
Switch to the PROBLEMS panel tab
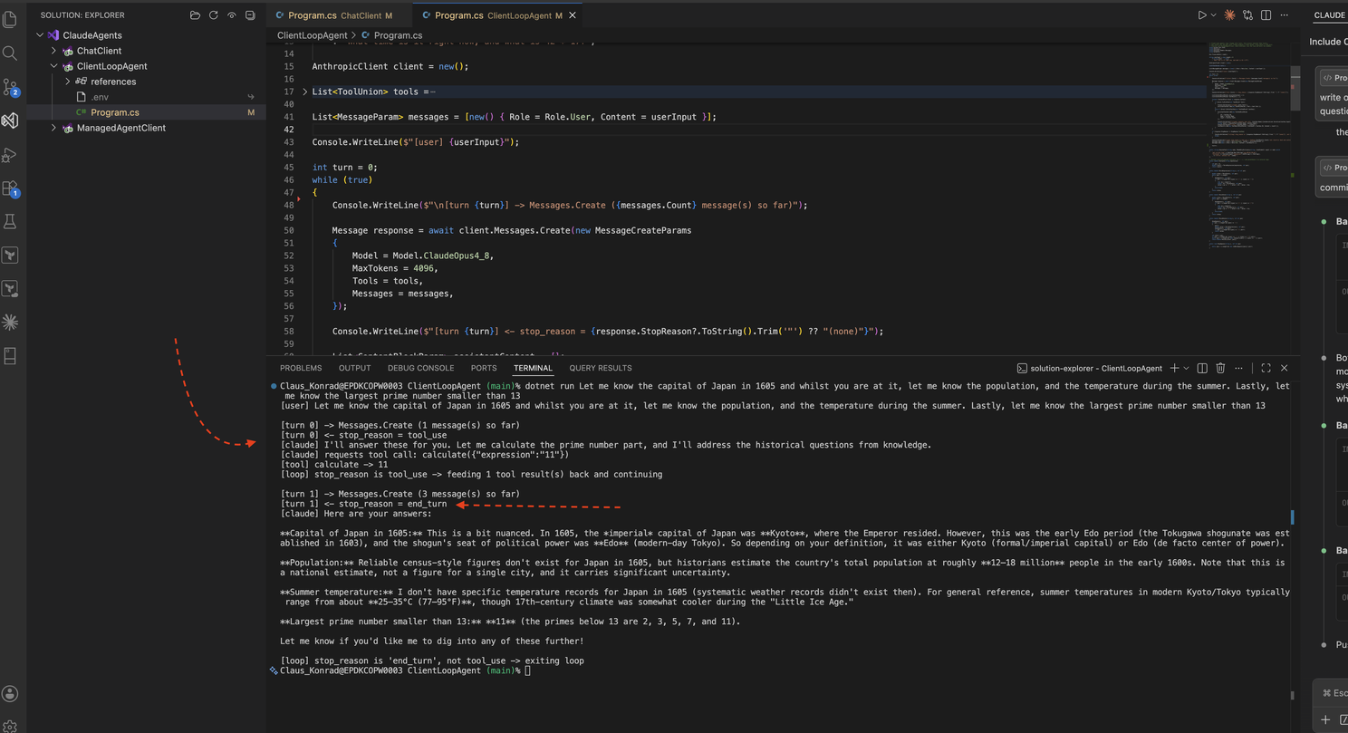point(301,368)
